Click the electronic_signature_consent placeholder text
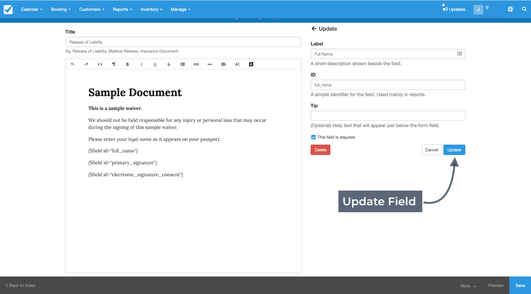 tap(136, 175)
